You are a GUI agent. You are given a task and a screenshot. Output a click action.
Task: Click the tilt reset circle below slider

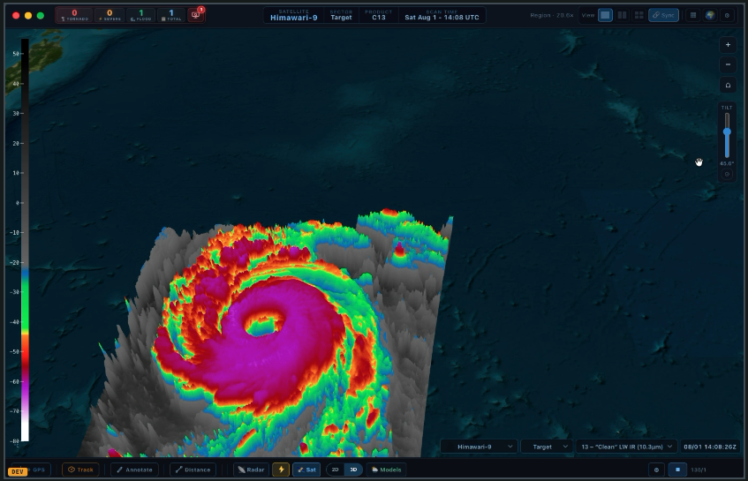tap(727, 174)
